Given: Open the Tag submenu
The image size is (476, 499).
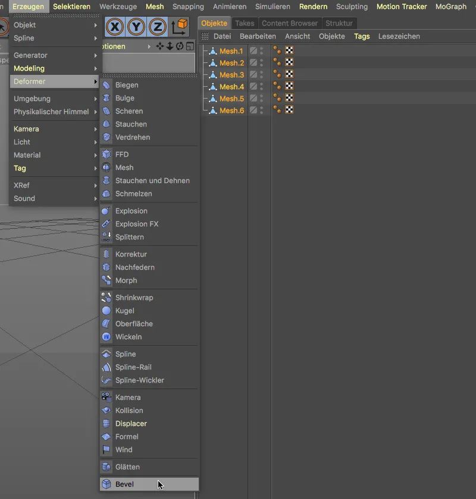Looking at the screenshot, I should [55, 168].
